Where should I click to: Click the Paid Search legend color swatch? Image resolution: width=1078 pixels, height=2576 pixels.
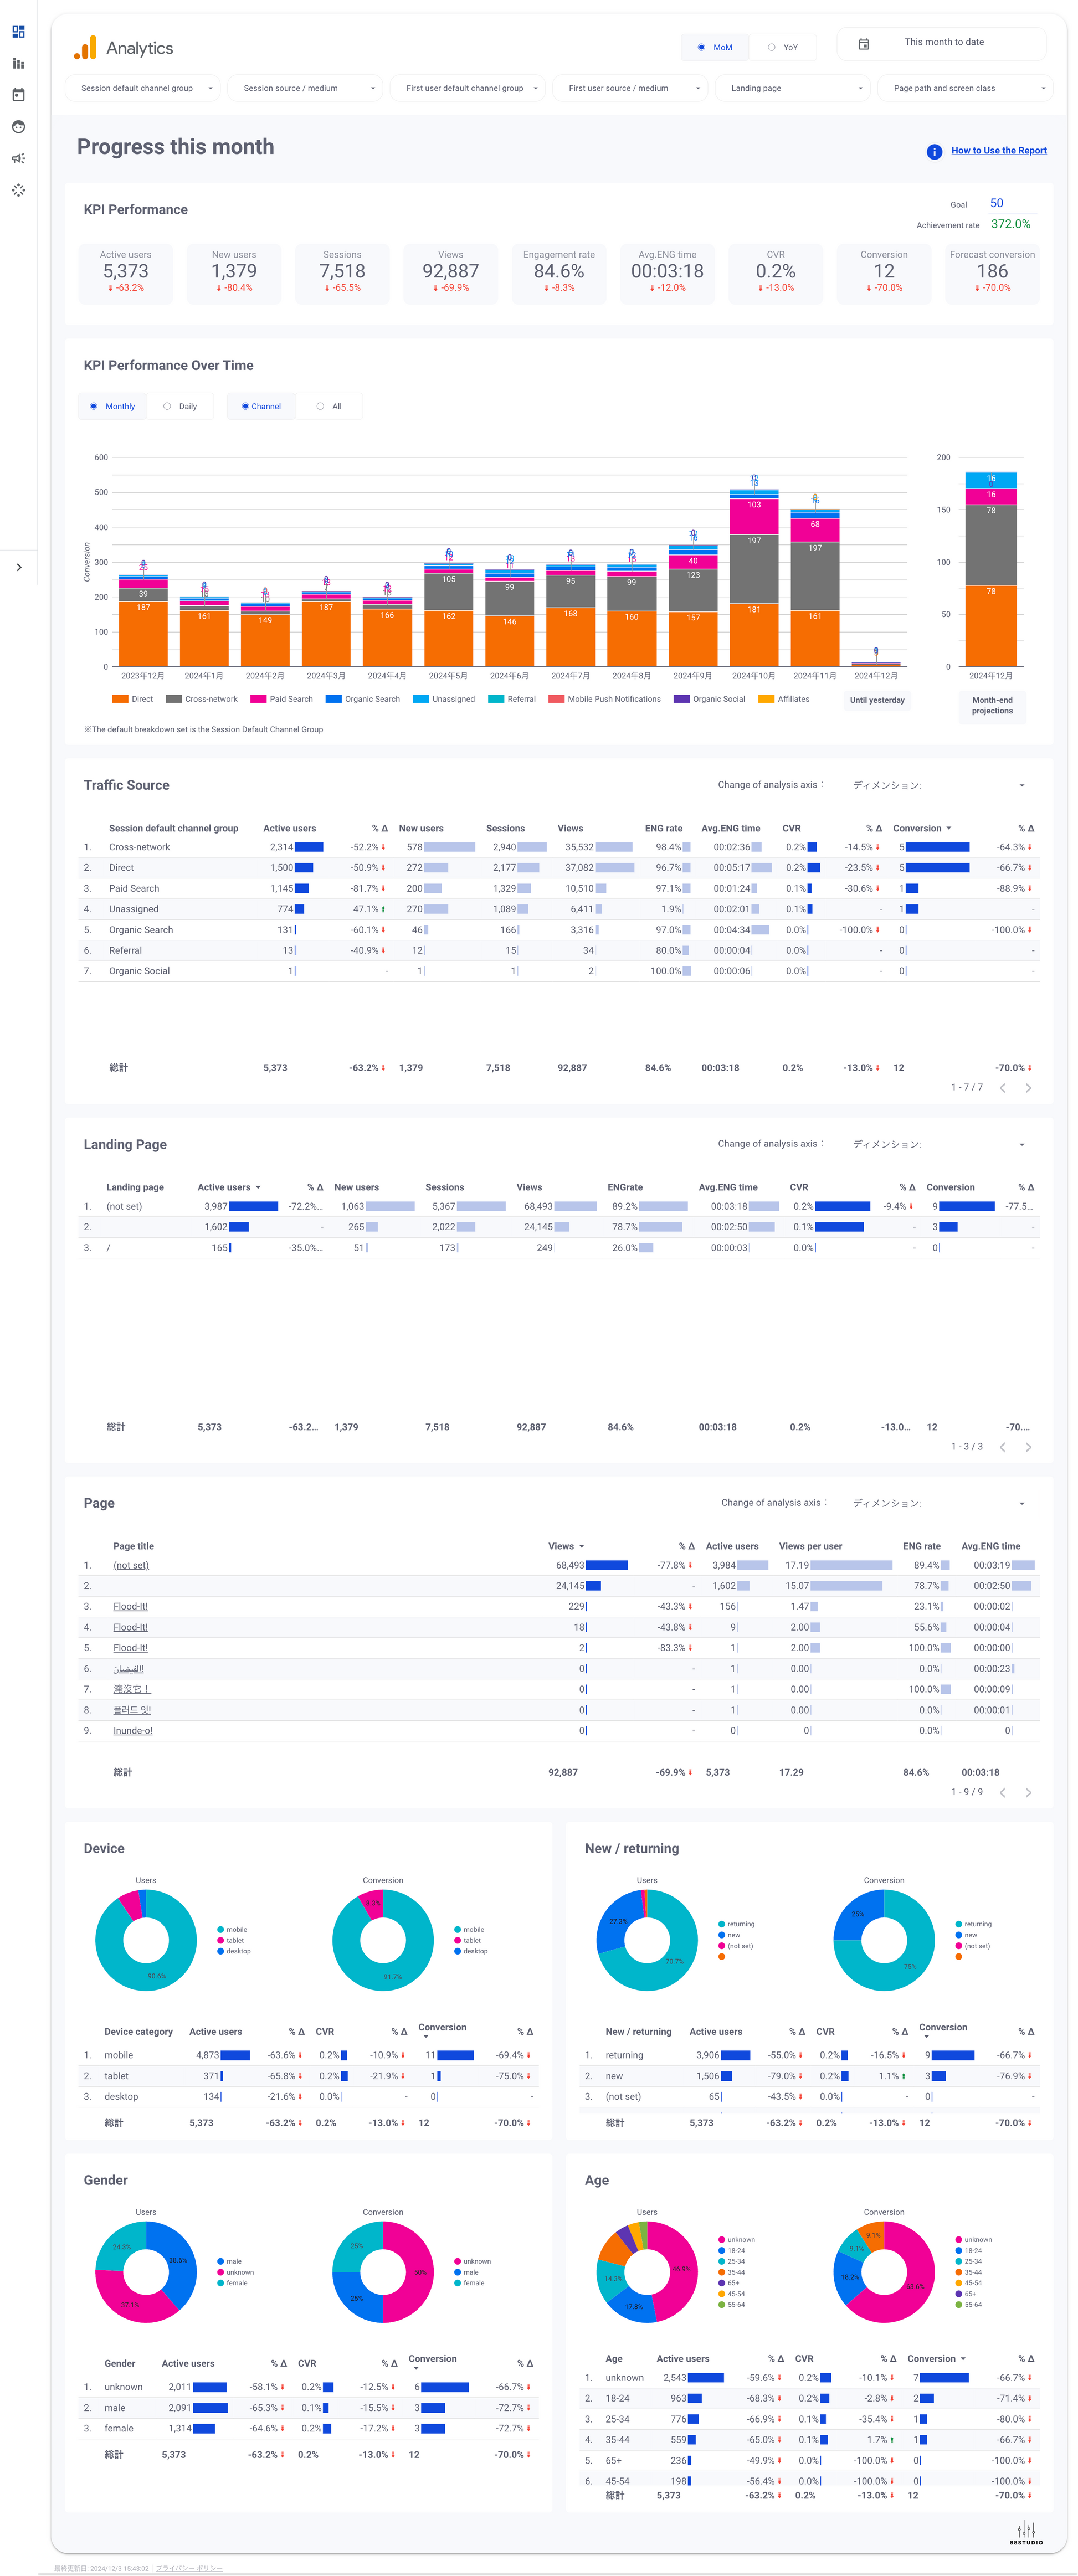[x=258, y=699]
